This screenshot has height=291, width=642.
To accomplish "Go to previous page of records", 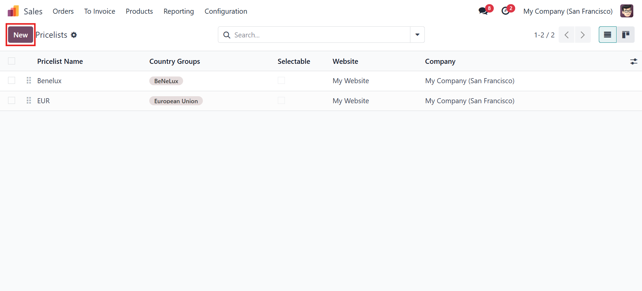I will [567, 35].
